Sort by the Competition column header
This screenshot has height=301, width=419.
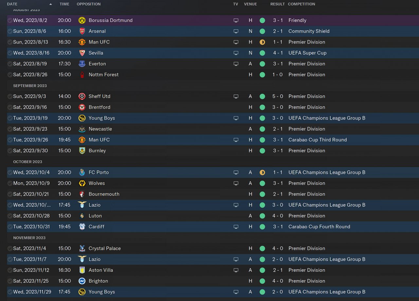(301, 4)
